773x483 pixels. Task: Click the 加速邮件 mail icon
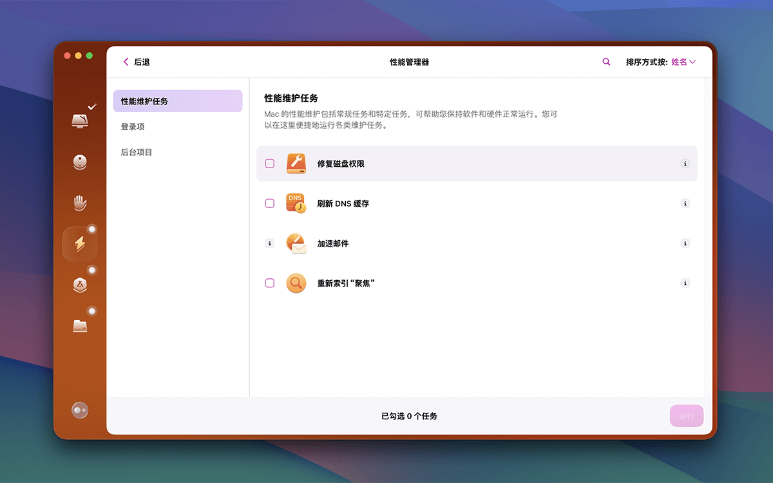tap(296, 243)
